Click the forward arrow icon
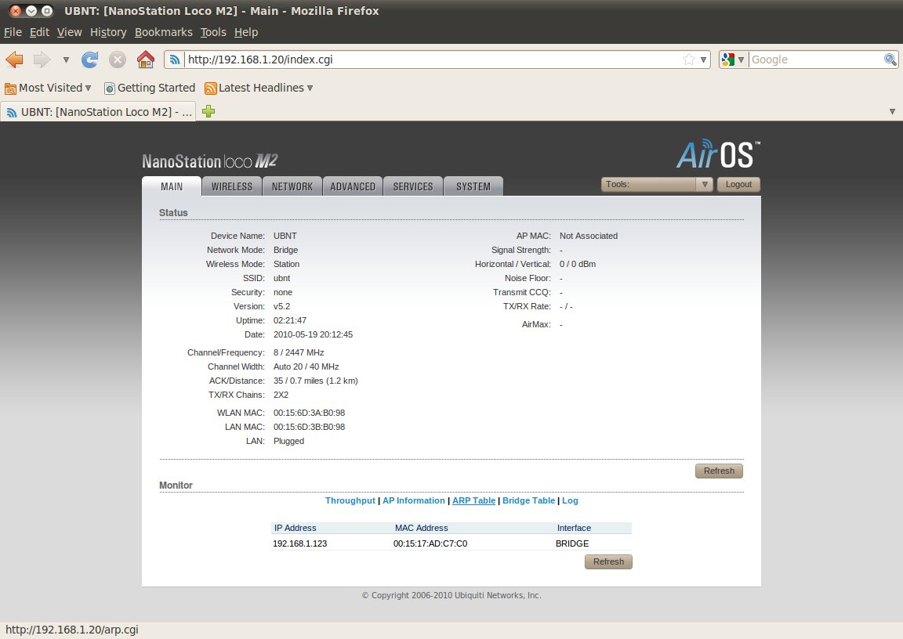The width and height of the screenshot is (903, 639). coord(42,60)
